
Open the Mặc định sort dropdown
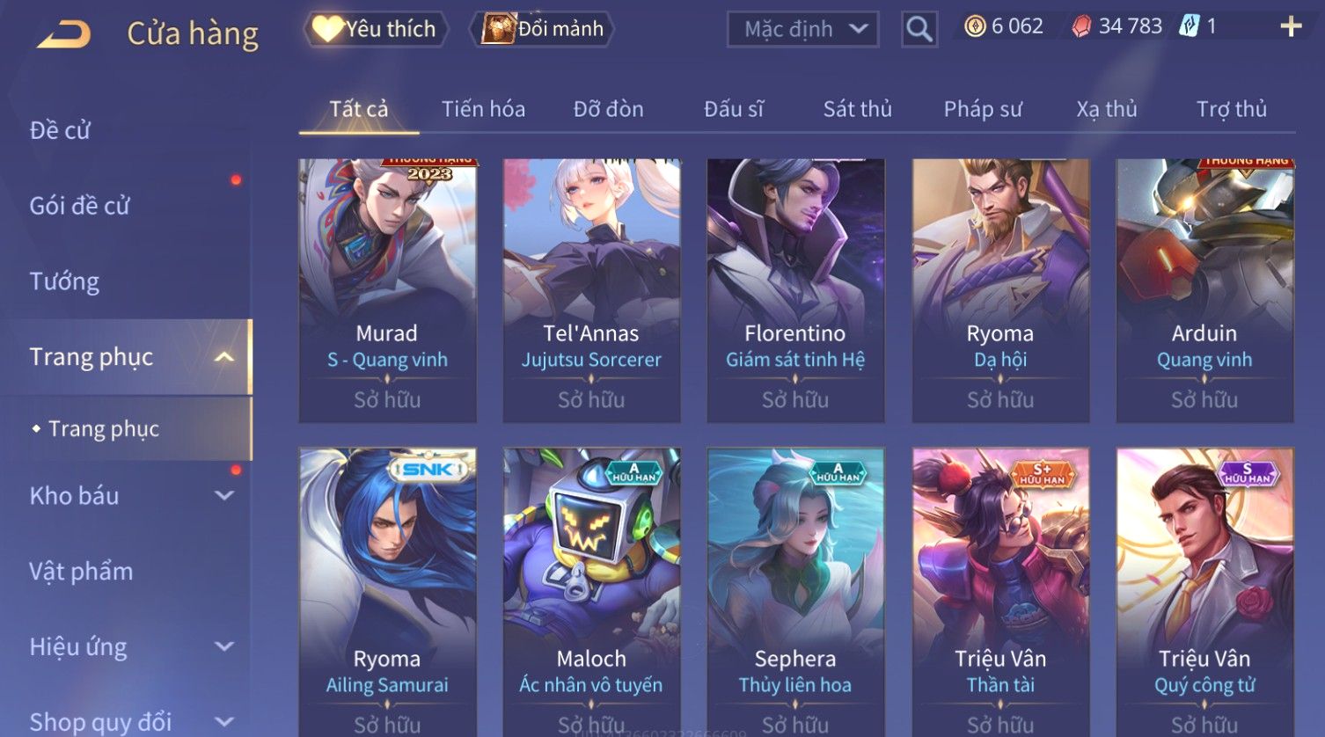point(803,29)
